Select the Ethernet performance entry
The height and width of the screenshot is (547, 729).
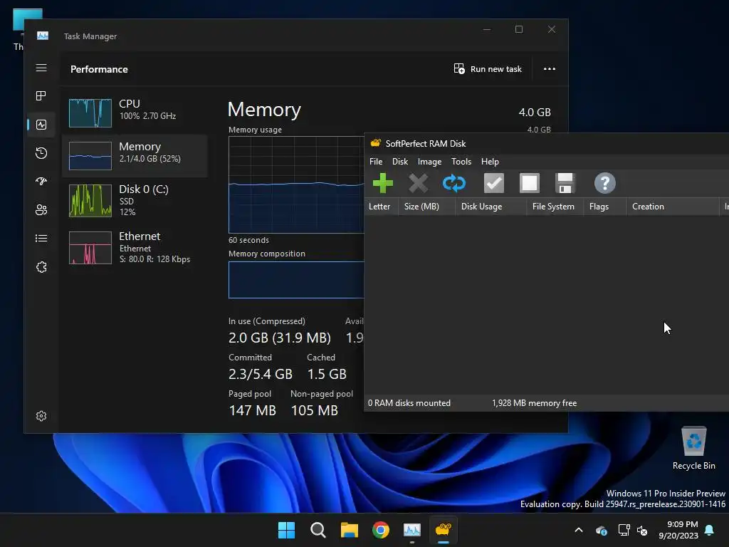[135, 247]
